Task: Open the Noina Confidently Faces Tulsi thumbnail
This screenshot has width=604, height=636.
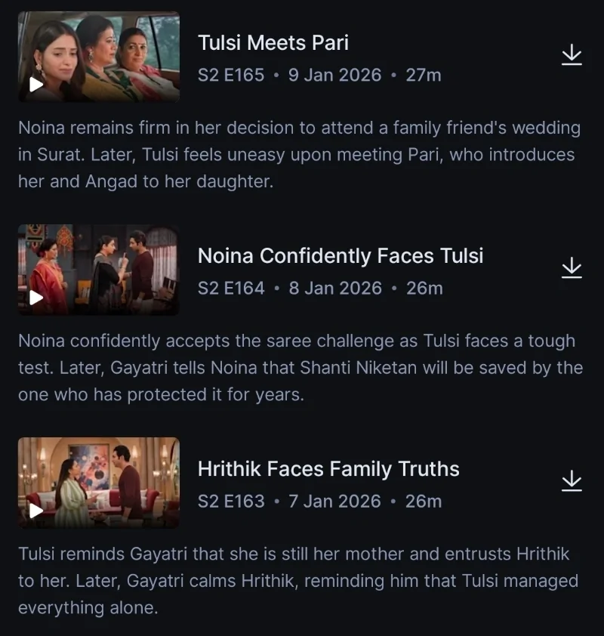Action: pyautogui.click(x=99, y=270)
